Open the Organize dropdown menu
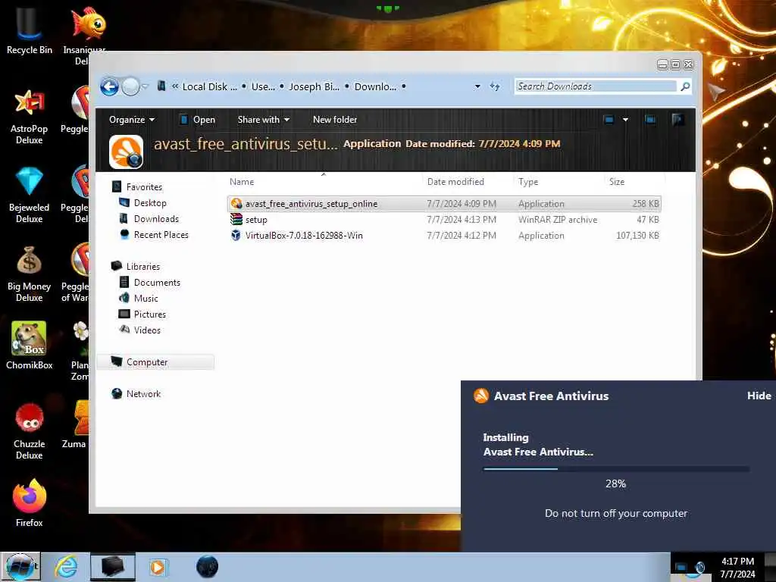The image size is (776, 582). (x=132, y=119)
